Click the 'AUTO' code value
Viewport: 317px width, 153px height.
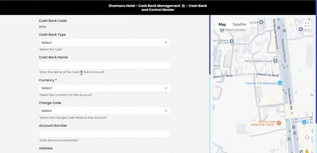(x=42, y=26)
